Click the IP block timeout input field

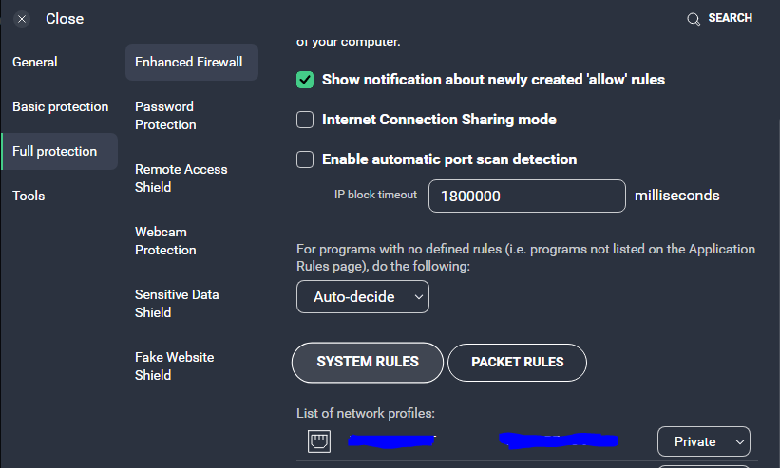click(x=526, y=196)
